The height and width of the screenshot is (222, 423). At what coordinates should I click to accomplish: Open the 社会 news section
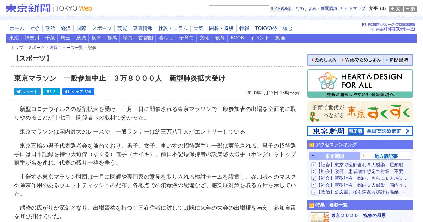[x=35, y=29]
